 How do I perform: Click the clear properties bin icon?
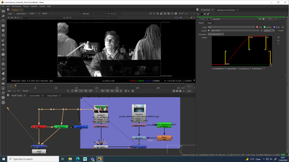(205, 14)
